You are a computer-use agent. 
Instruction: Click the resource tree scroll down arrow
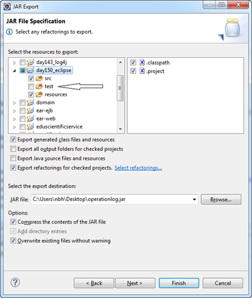pyautogui.click(x=120, y=129)
